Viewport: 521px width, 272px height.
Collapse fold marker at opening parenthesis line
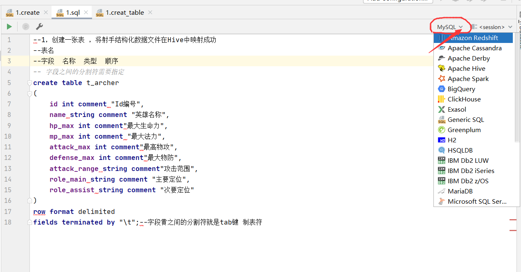tap(29, 94)
